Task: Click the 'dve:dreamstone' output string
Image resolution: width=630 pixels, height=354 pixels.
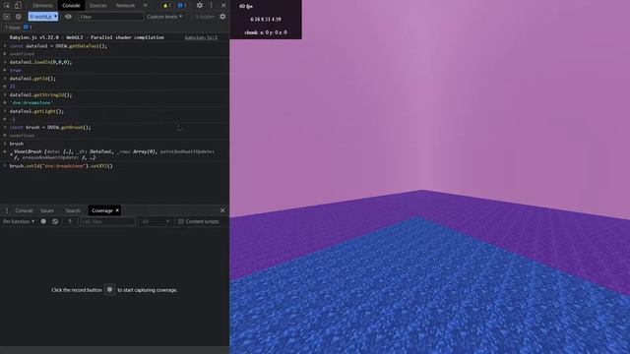Action: click(31, 102)
